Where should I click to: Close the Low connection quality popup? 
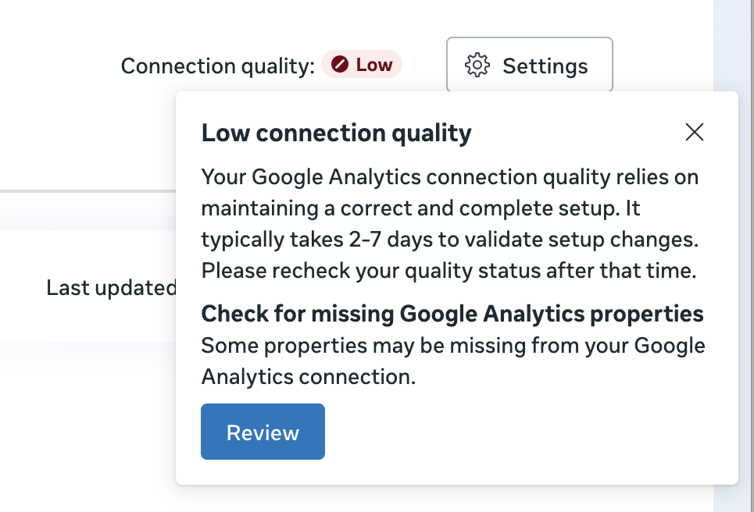[695, 132]
